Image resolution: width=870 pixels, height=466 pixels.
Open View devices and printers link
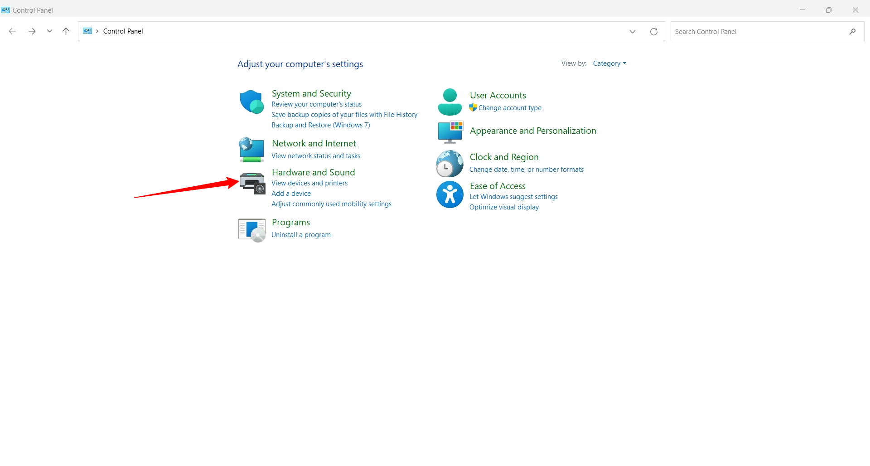pyautogui.click(x=309, y=183)
